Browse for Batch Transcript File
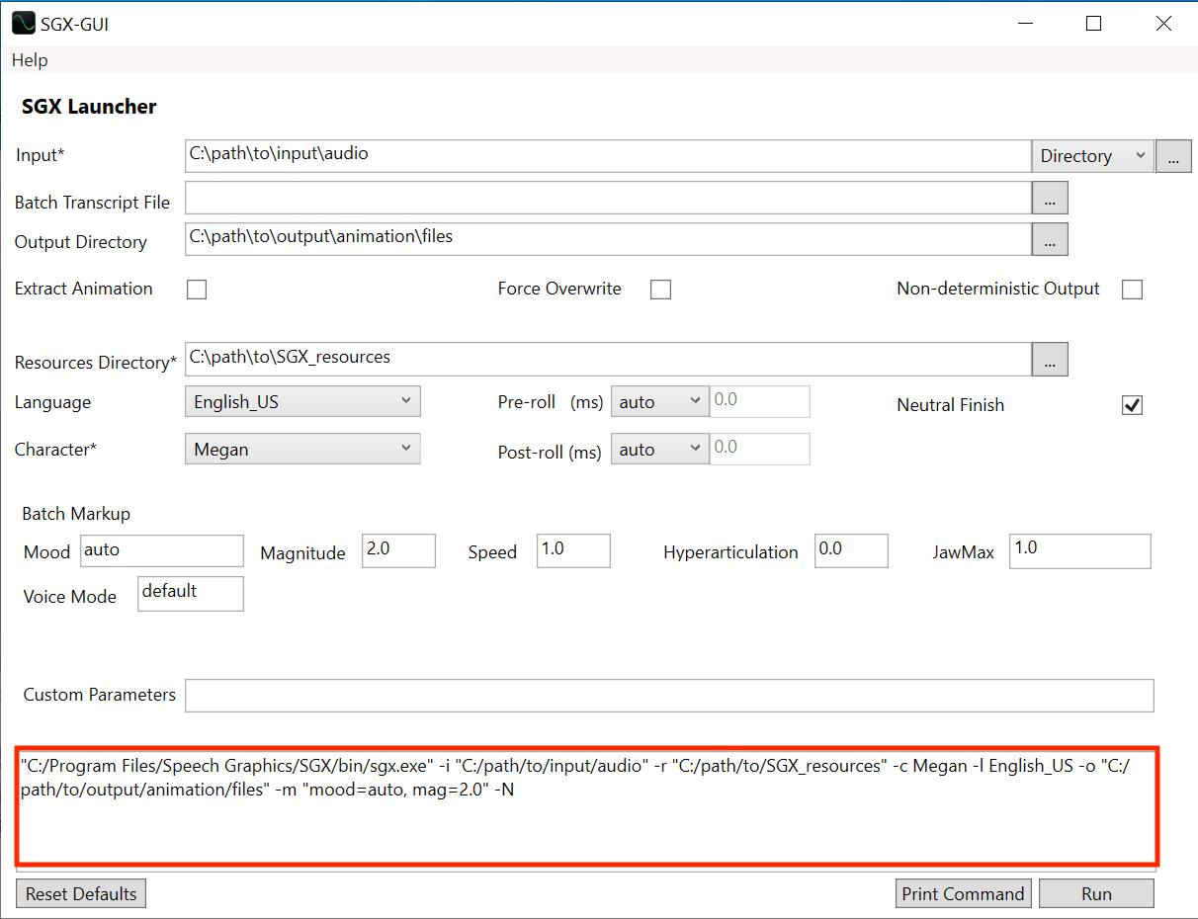 (x=1050, y=199)
